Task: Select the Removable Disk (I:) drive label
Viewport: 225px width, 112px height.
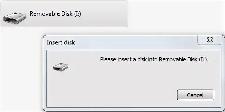Action: pyautogui.click(x=55, y=14)
